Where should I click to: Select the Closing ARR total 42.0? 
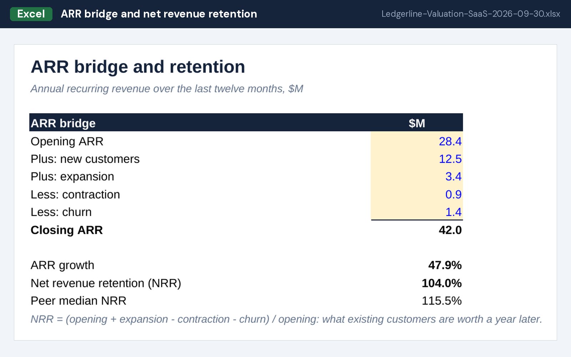pos(450,230)
